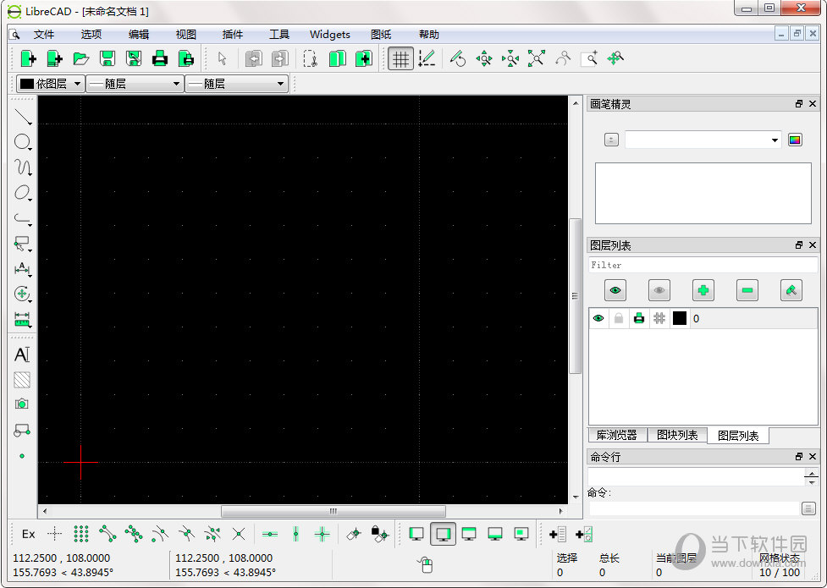
Task: Restrict snapping vertically
Action: [x=296, y=534]
